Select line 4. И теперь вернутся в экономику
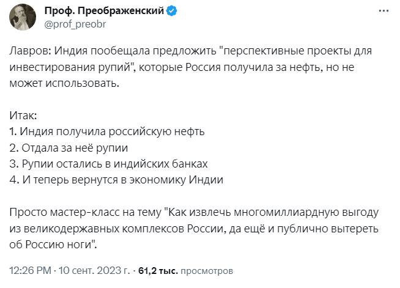The width and height of the screenshot is (400, 288). click(x=116, y=180)
